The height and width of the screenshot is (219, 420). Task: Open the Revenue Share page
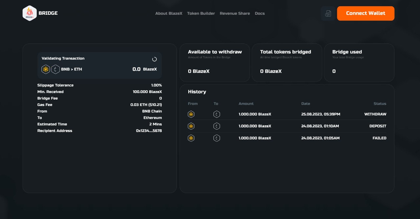click(x=235, y=13)
